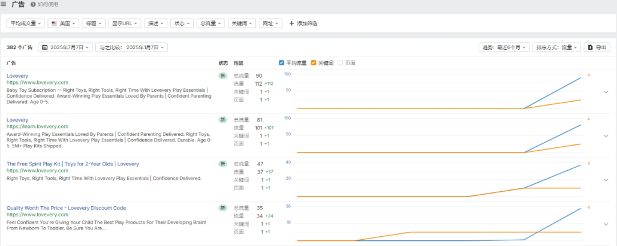Click the 如何使用 help icon
The height and width of the screenshot is (246, 617).
(x=33, y=5)
